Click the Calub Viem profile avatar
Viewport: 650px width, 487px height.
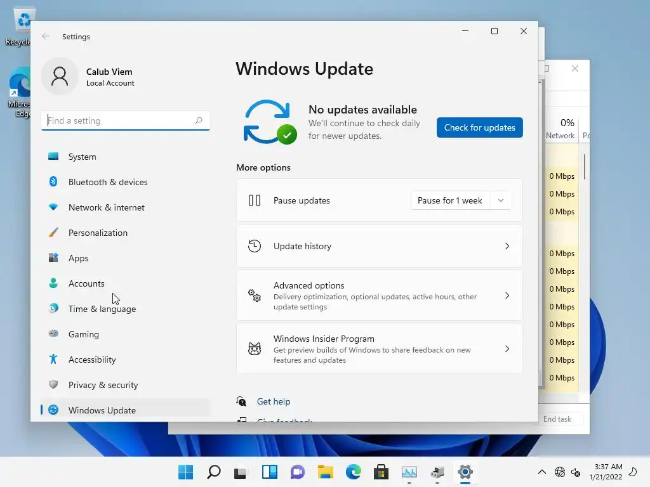(60, 76)
